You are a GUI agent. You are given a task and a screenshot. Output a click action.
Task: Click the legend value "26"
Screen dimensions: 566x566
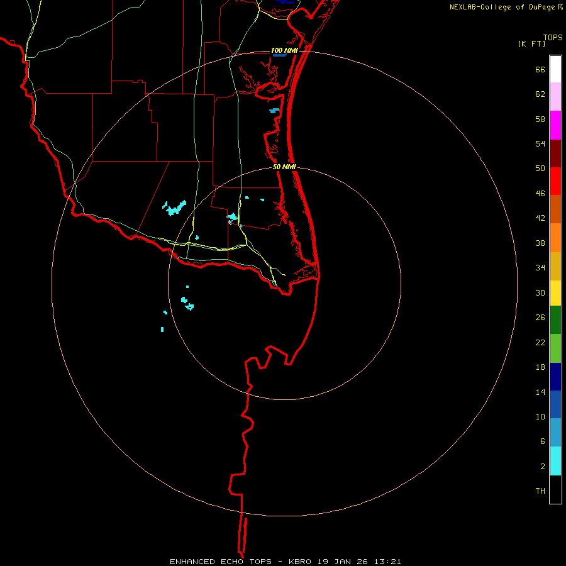[x=540, y=318]
